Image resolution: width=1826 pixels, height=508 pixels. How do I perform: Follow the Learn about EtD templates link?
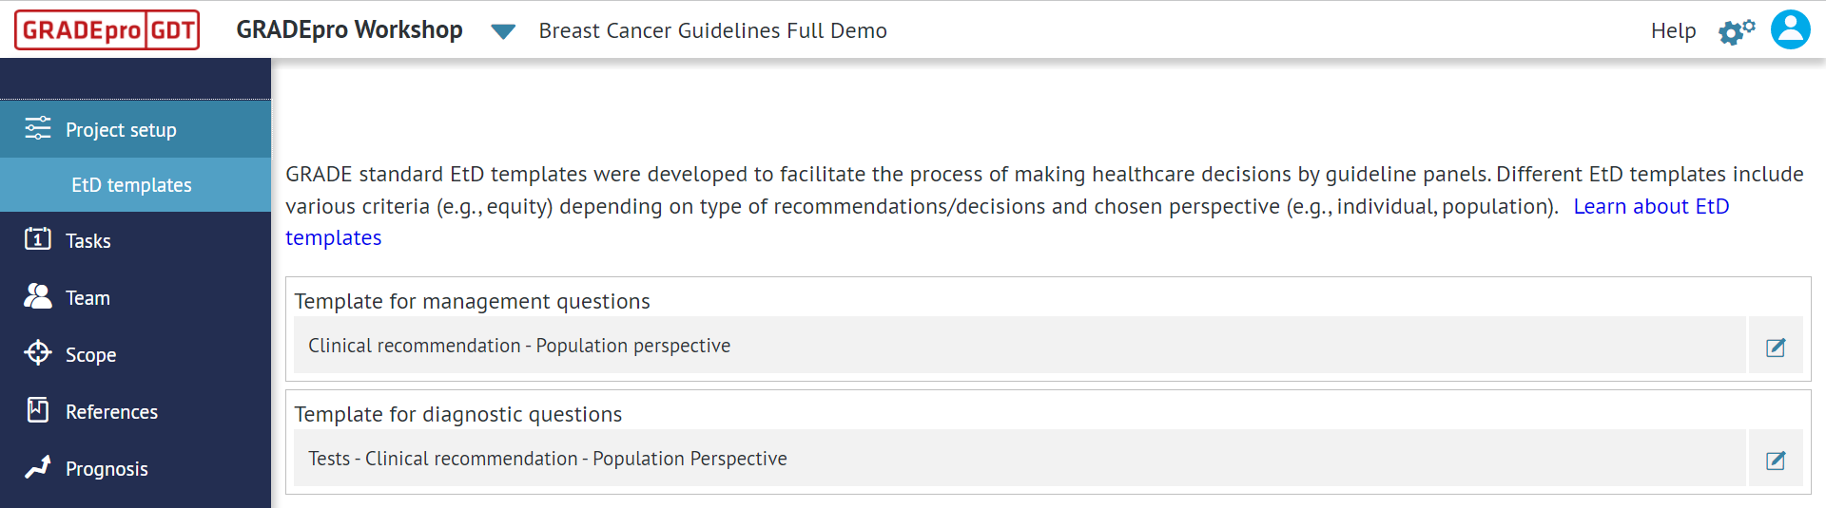click(x=1650, y=207)
